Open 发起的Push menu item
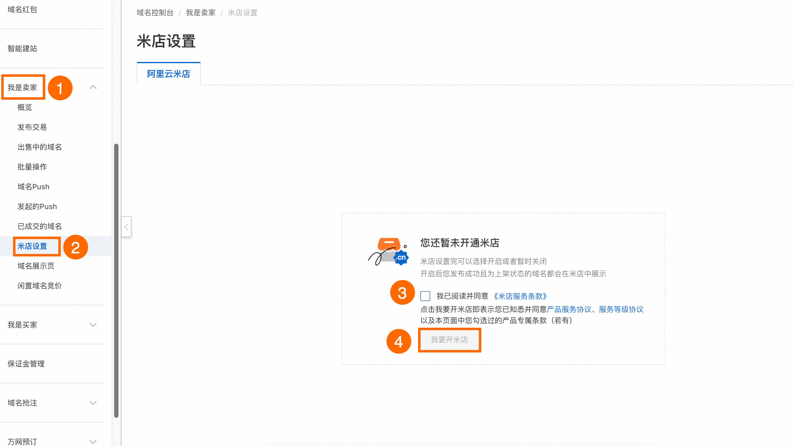794x446 pixels. 37,206
